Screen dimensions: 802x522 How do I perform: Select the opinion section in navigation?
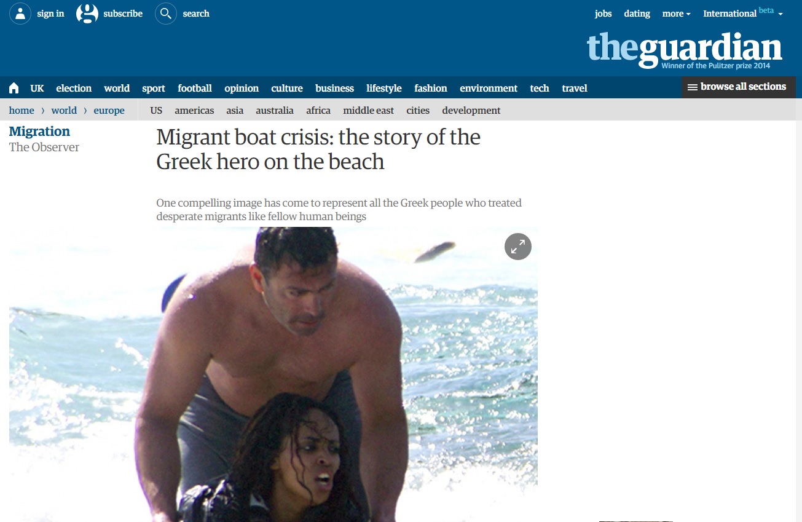(x=242, y=88)
